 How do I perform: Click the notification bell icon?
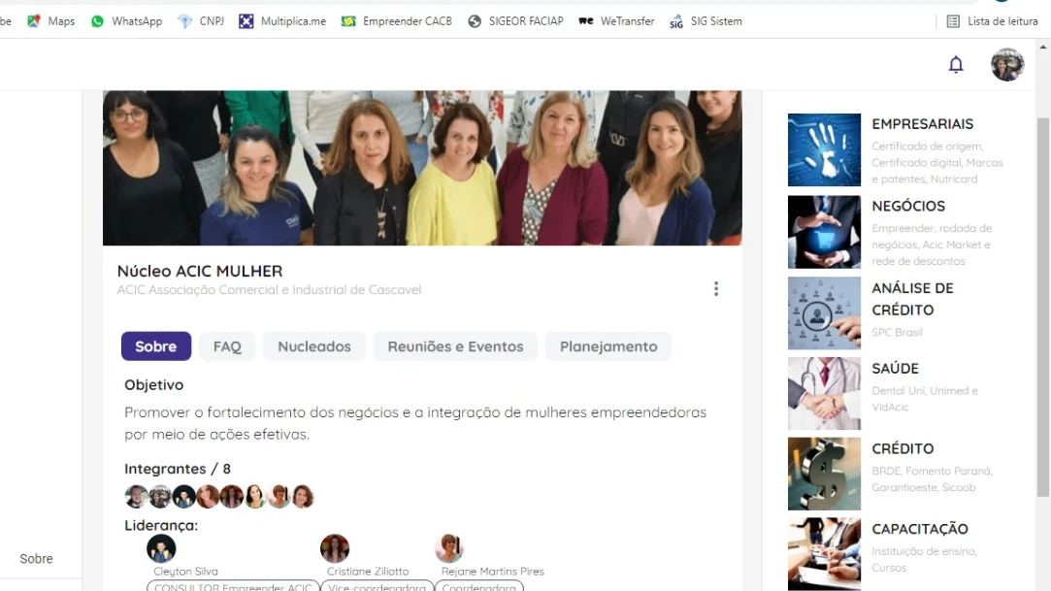pyautogui.click(x=956, y=65)
